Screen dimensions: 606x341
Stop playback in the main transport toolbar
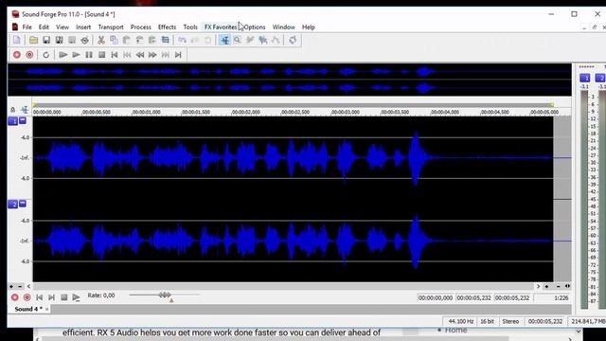[101, 55]
